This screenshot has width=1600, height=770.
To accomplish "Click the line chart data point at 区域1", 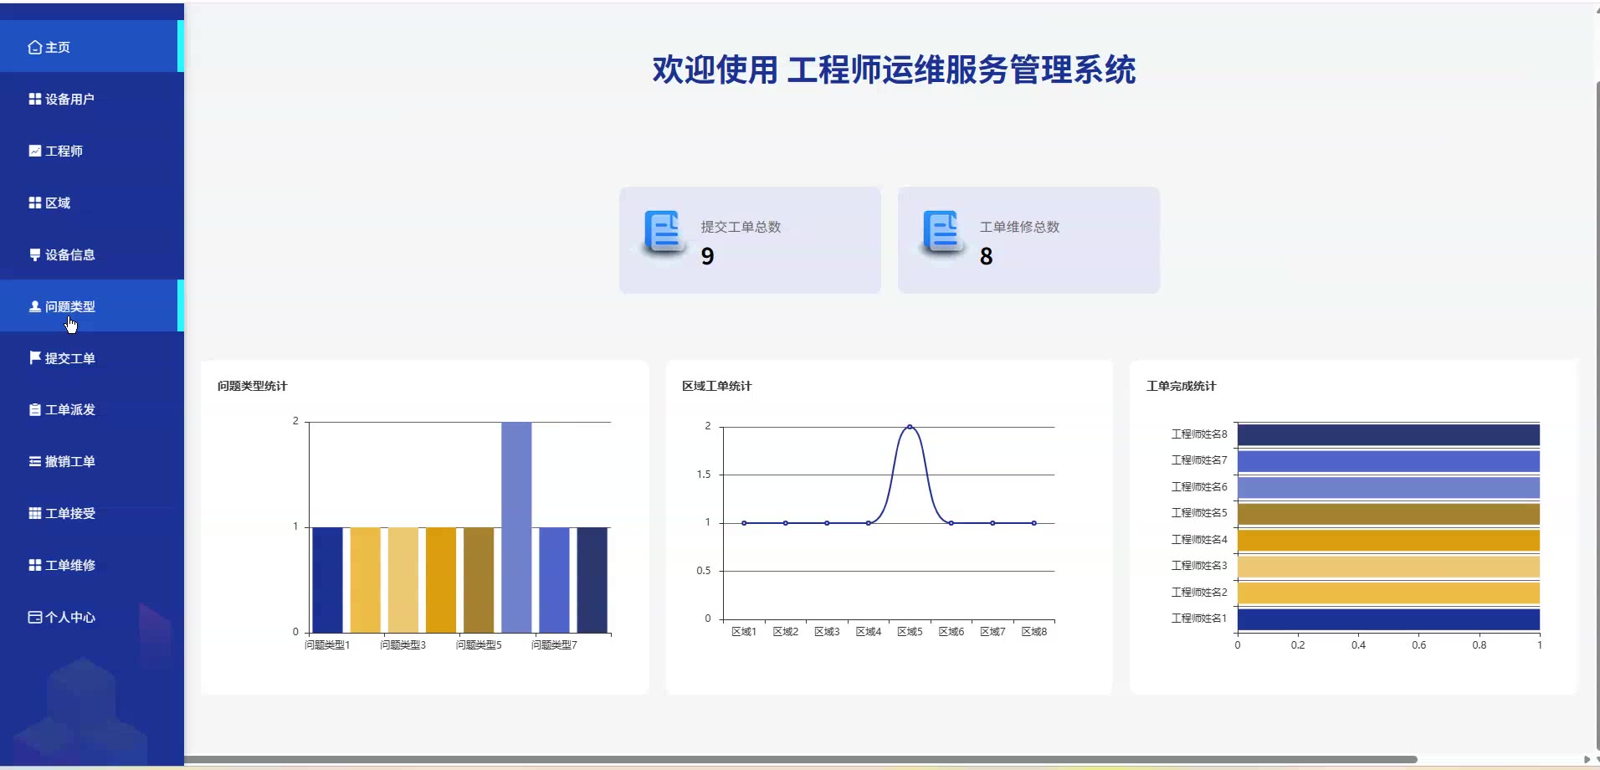I will click(x=744, y=523).
